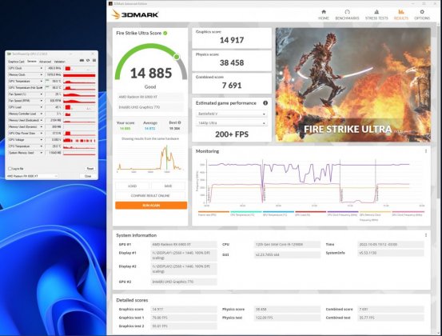Click the 3DMARK logo
The height and width of the screenshot is (336, 442).
point(135,14)
